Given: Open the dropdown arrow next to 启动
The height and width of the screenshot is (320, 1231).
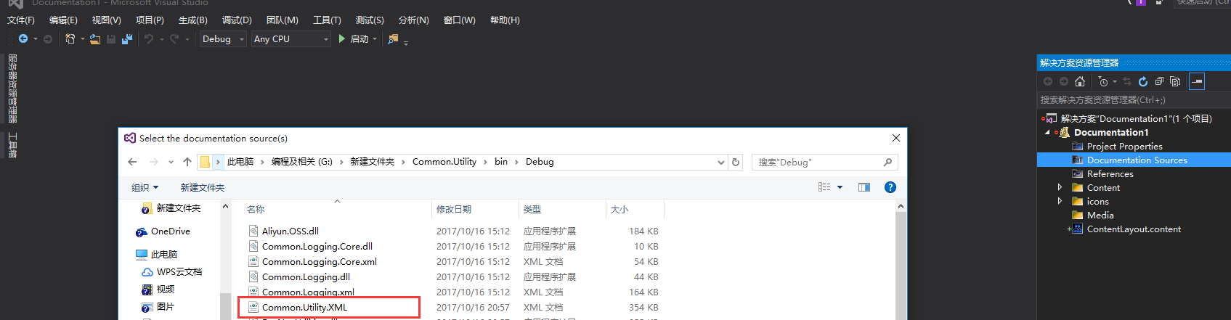Looking at the screenshot, I should tap(375, 39).
